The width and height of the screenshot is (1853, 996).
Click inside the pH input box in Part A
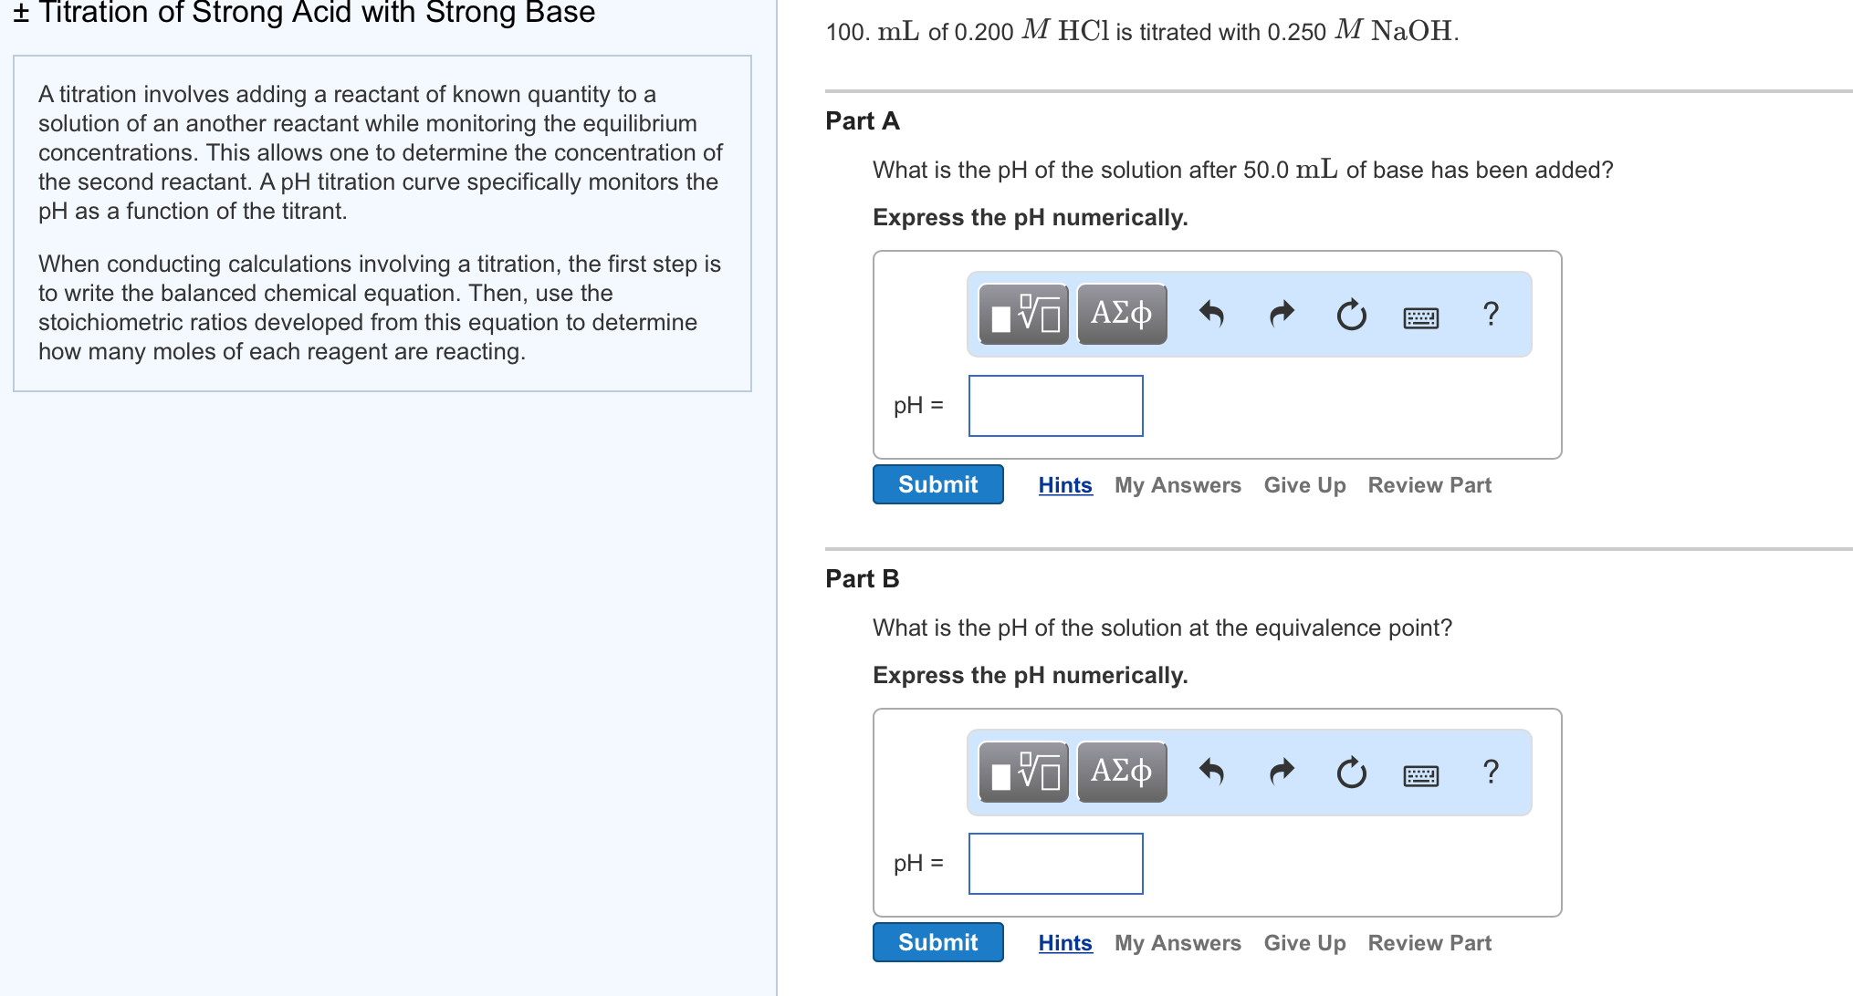point(1055,406)
